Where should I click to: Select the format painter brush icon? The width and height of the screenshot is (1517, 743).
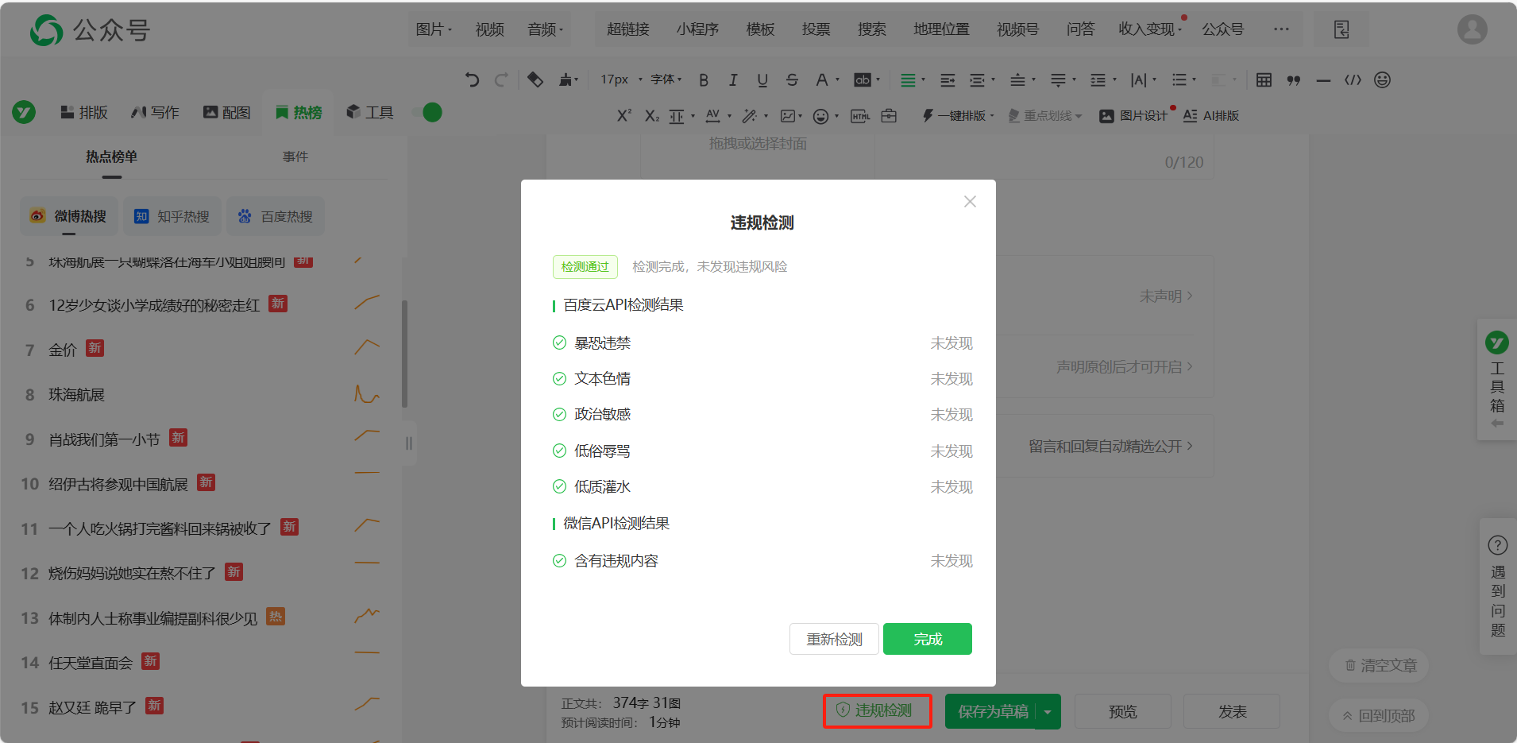pyautogui.click(x=566, y=79)
